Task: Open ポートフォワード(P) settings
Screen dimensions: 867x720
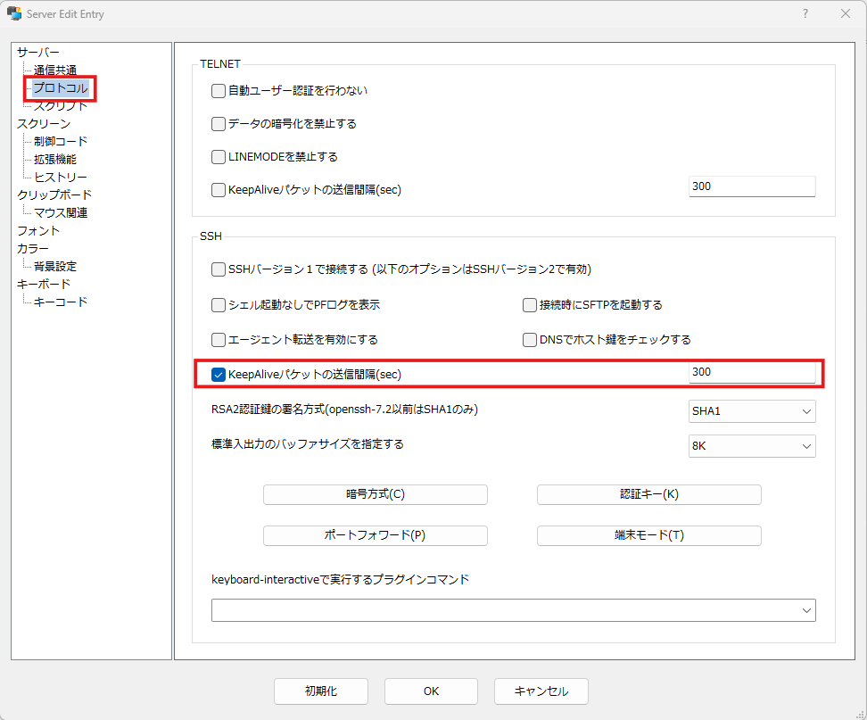Action: (375, 535)
